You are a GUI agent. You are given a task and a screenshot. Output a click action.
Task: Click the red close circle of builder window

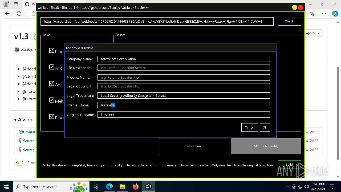coord(301,7)
